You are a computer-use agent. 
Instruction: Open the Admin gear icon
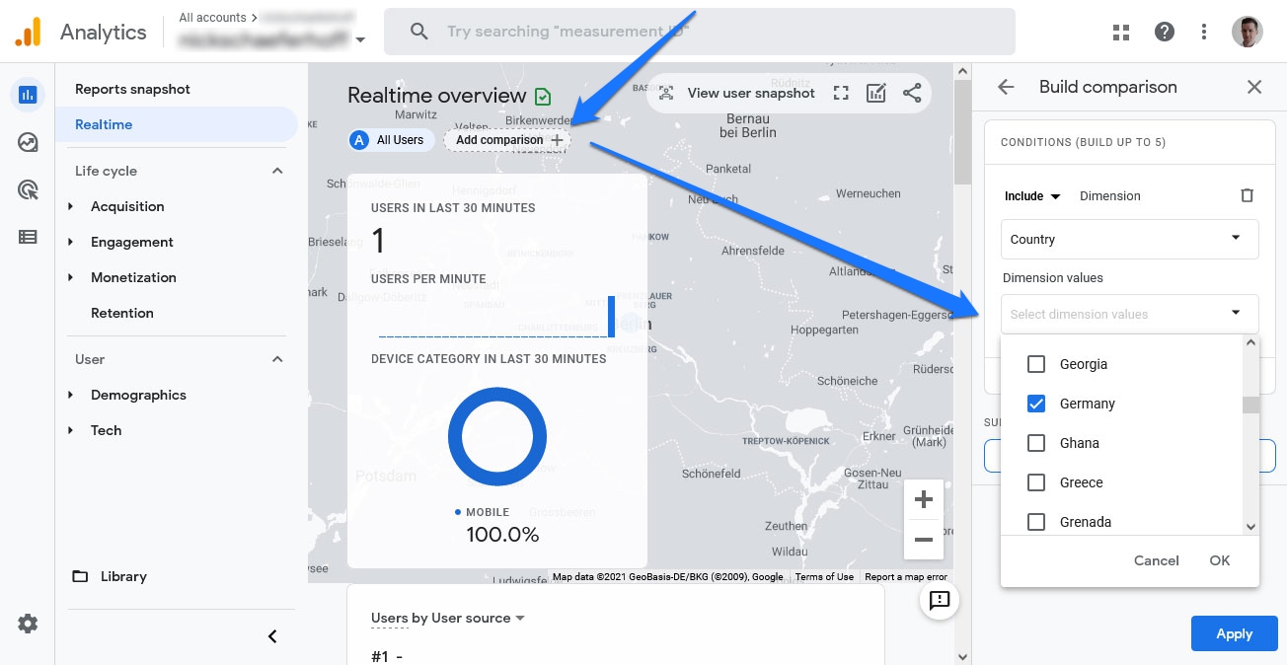28,624
